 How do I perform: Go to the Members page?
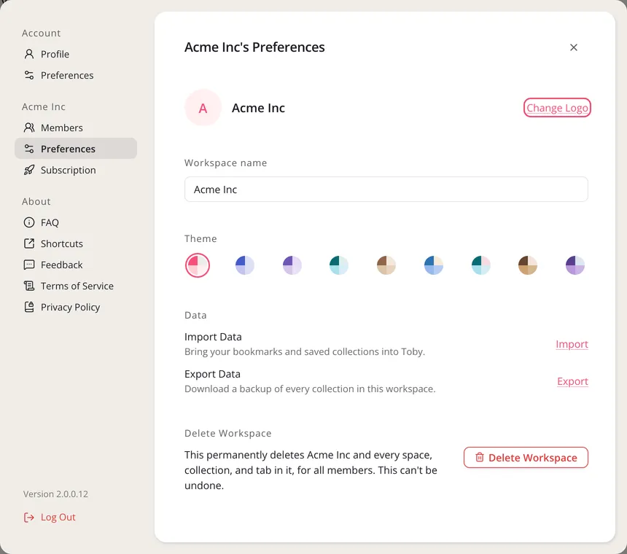pos(76,128)
